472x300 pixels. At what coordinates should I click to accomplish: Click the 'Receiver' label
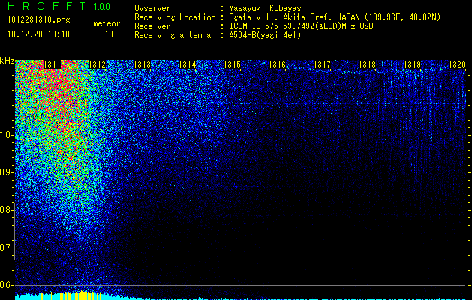tap(152, 26)
